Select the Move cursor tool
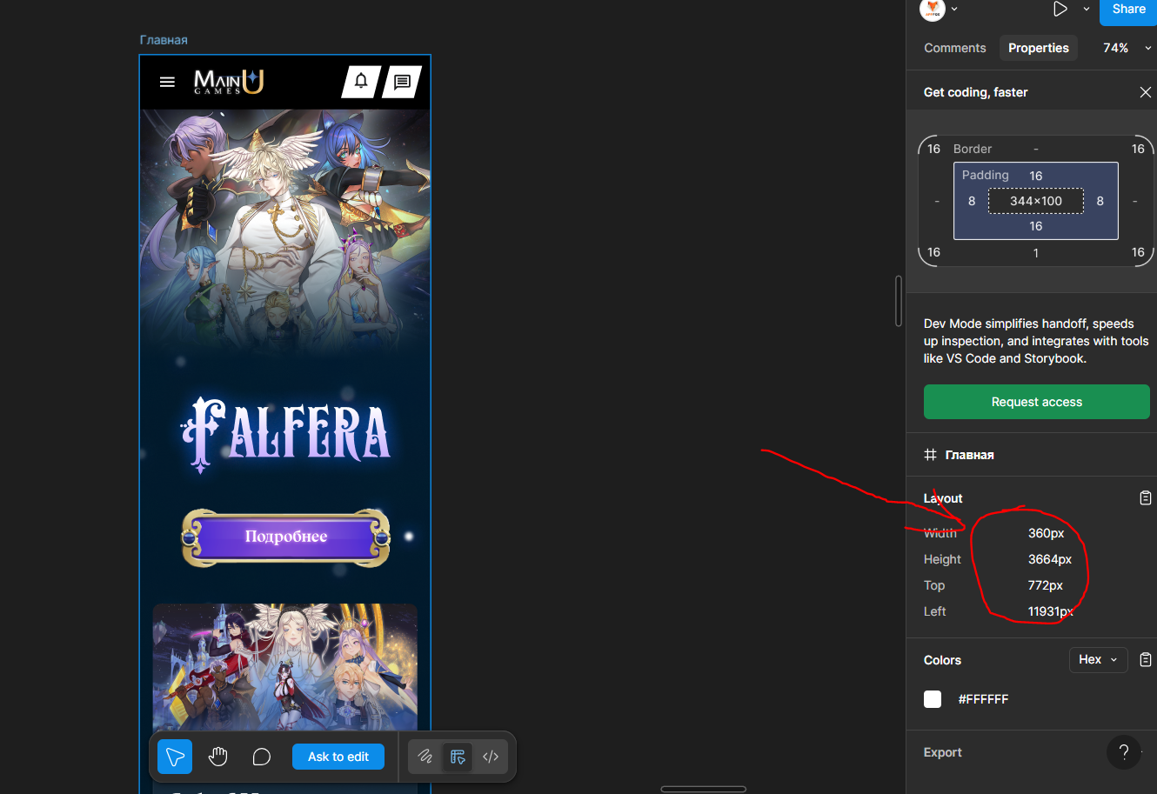 click(x=175, y=757)
